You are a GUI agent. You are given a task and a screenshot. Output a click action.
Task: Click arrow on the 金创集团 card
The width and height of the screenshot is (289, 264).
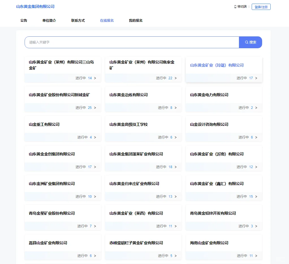95,167
